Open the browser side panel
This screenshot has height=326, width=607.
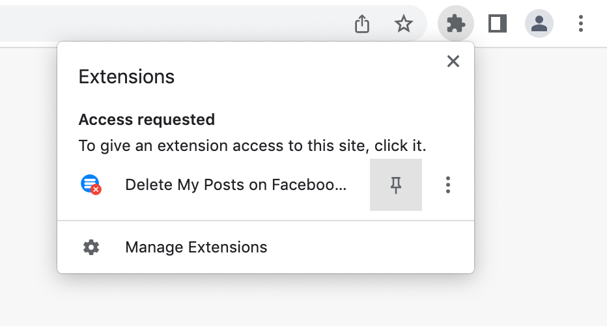tap(498, 23)
